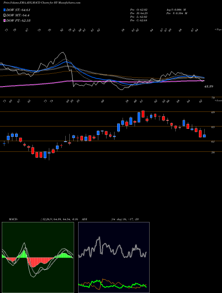Viewport: 222px width, 293px height.
Task: Click the magenta DOW PT legend swatch
Action: 4,20
